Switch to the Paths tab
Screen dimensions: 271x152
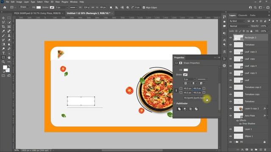click(x=253, y=15)
